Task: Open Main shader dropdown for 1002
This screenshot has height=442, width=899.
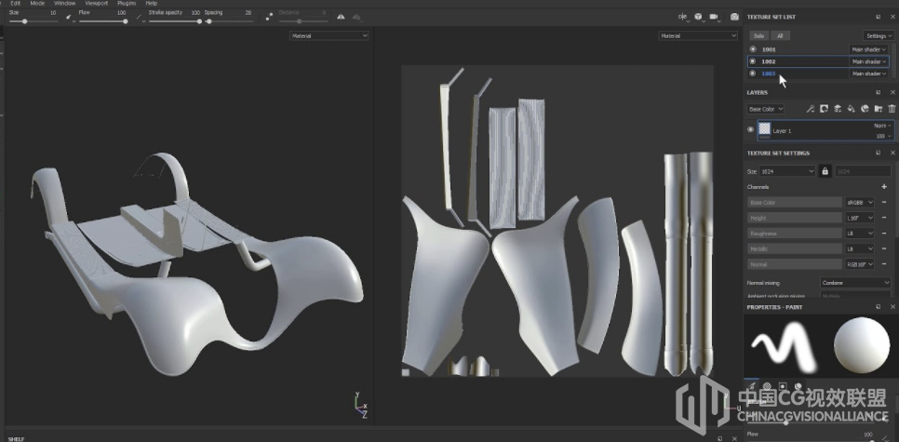Action: pos(868,61)
